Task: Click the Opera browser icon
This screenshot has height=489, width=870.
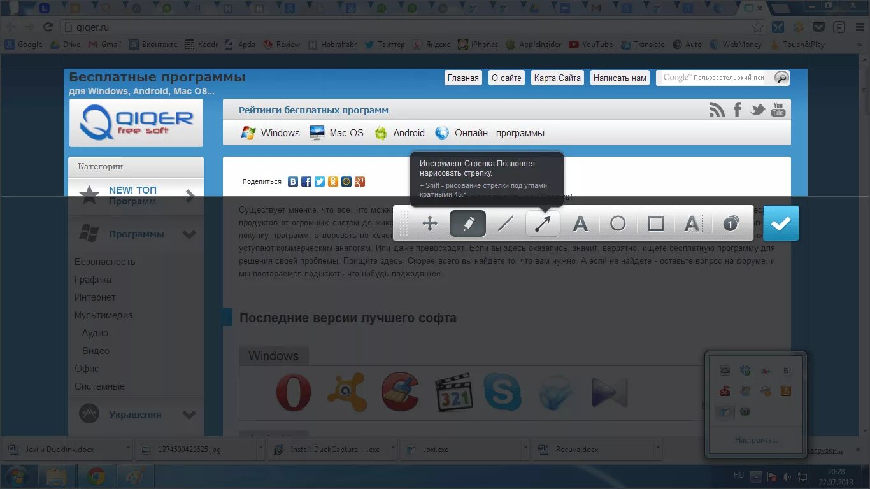Action: click(294, 392)
